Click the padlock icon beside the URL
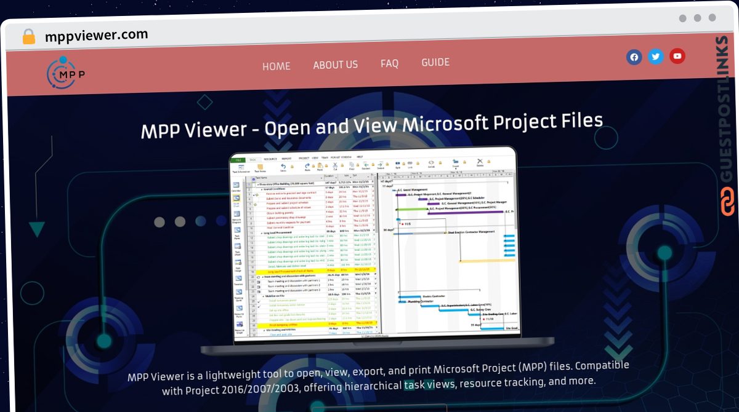 29,36
